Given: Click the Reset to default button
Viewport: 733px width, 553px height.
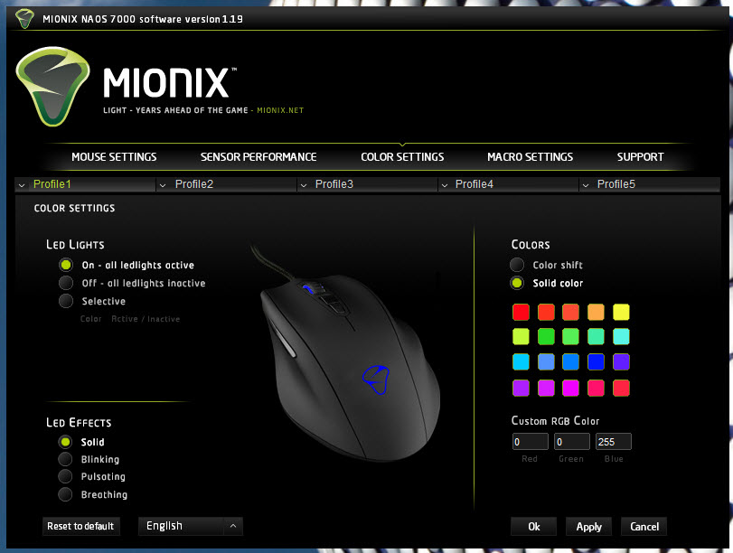Looking at the screenshot, I should (x=80, y=526).
